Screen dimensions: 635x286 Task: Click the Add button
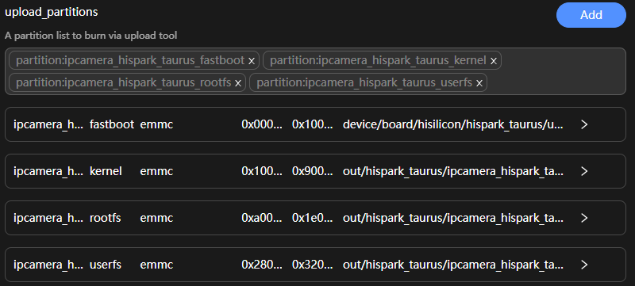591,15
